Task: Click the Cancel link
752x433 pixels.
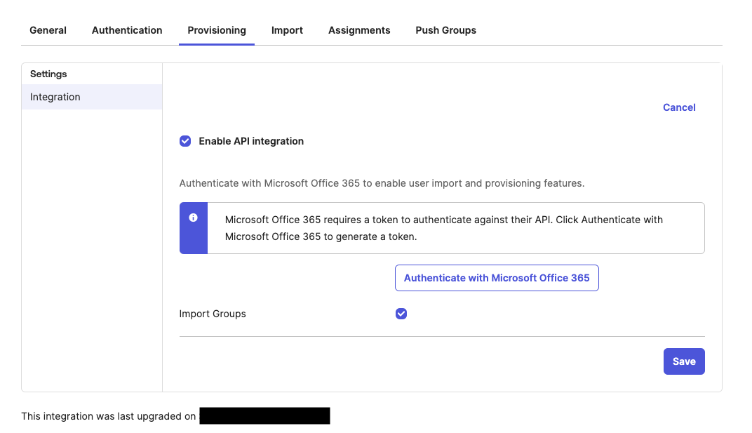Action: 679,107
